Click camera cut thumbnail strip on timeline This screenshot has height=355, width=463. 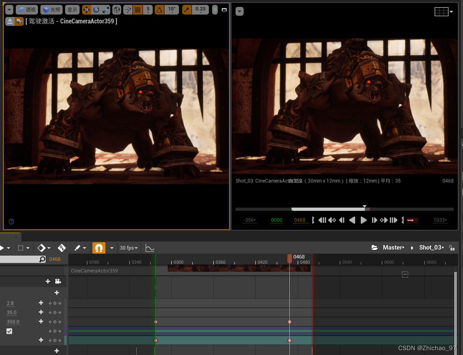(239, 268)
